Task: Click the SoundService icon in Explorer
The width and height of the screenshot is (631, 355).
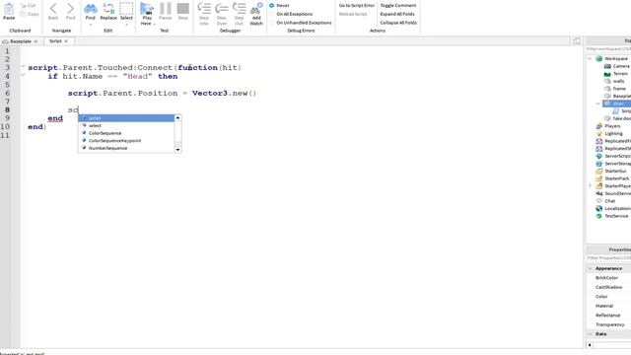Action: [598, 193]
